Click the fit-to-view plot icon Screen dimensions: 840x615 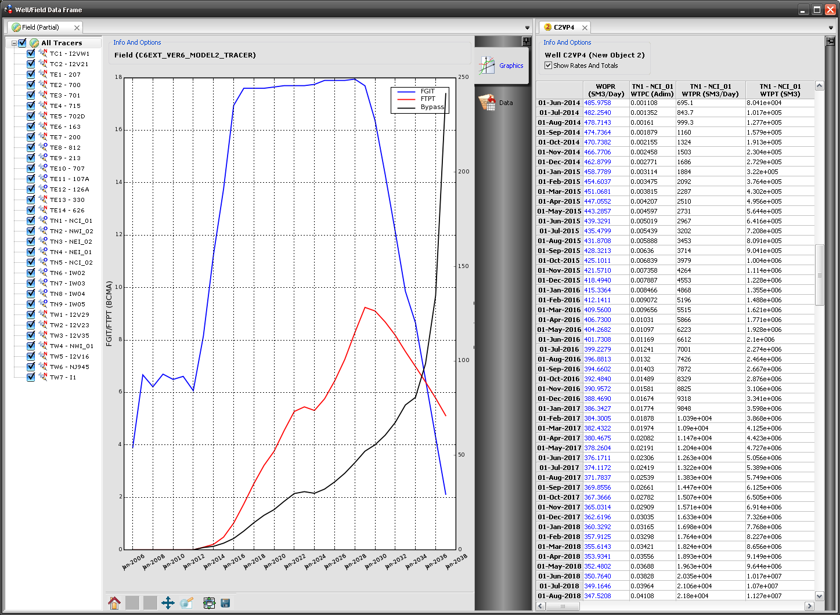tap(209, 603)
